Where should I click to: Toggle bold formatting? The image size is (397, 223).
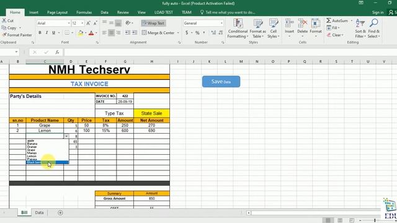[40, 33]
